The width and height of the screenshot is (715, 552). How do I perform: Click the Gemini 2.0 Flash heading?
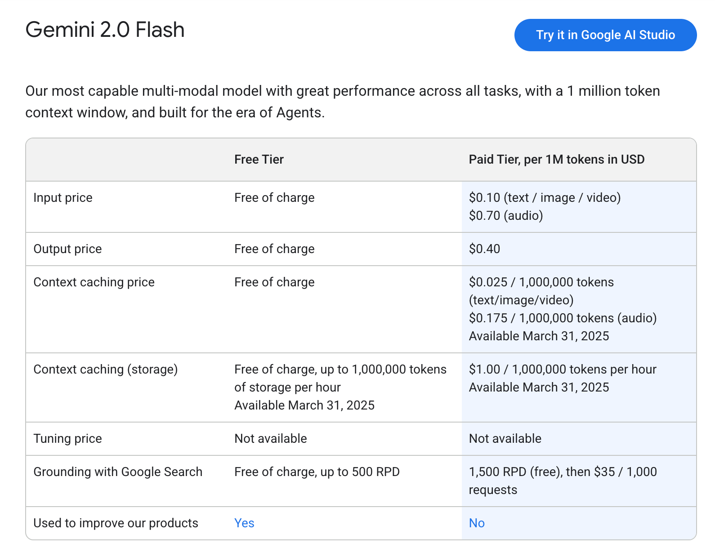pyautogui.click(x=105, y=30)
